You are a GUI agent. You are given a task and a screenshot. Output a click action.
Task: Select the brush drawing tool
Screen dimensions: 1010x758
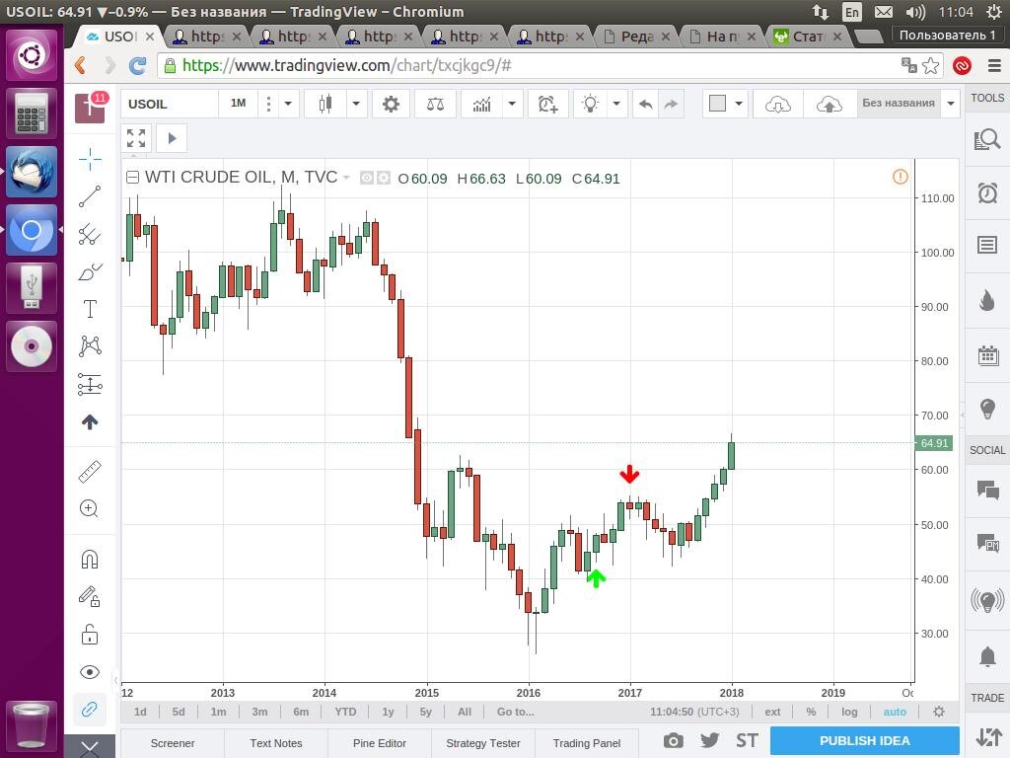(x=90, y=271)
